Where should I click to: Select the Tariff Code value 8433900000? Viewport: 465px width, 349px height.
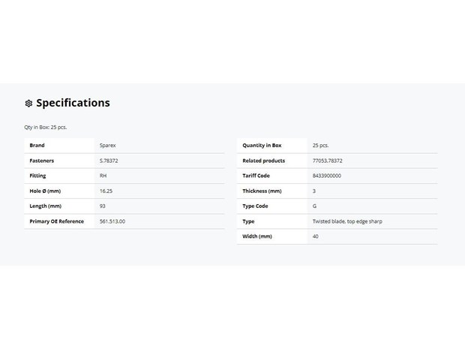[327, 176]
